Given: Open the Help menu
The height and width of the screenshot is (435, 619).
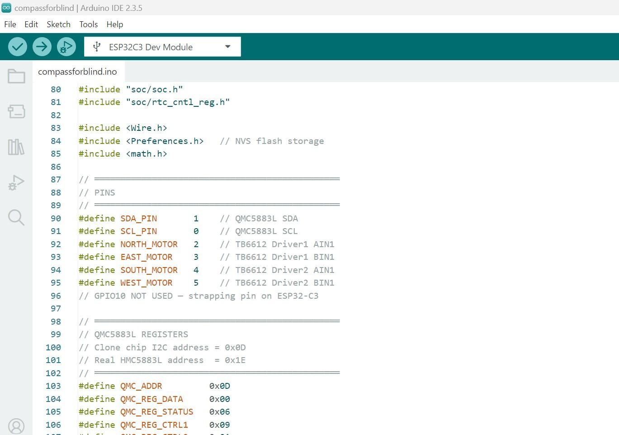Looking at the screenshot, I should [115, 24].
